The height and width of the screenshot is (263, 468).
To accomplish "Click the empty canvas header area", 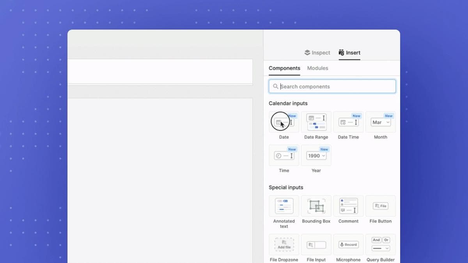I will 160,71.
